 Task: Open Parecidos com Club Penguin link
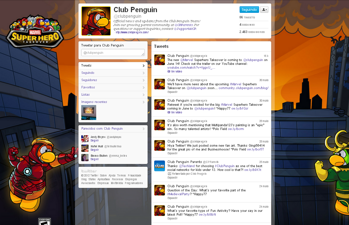102,129
